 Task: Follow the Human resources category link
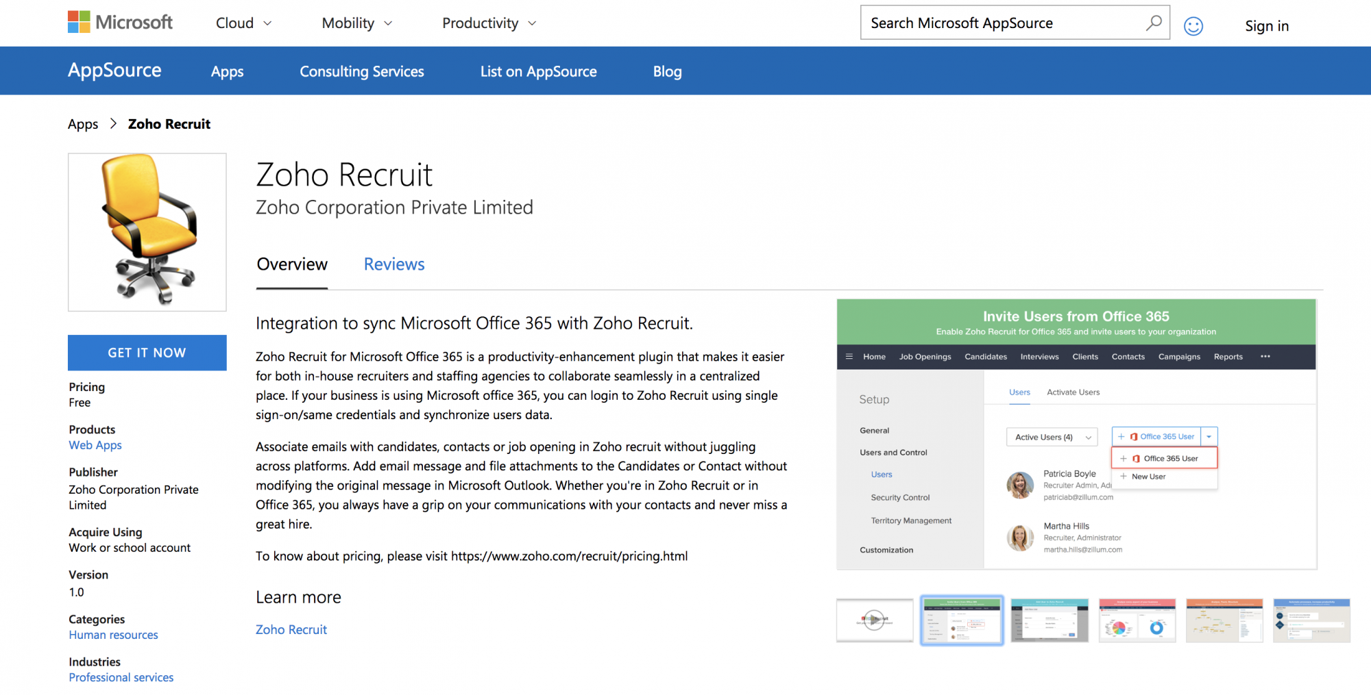(113, 635)
